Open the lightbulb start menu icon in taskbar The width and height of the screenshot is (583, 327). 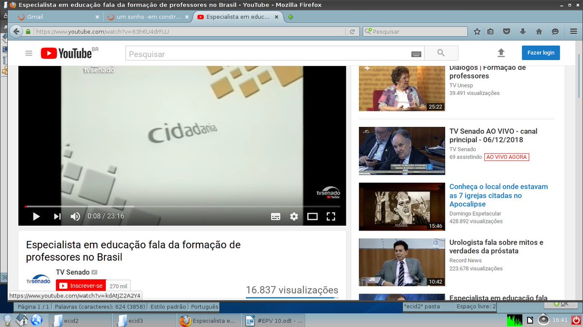pos(7,320)
